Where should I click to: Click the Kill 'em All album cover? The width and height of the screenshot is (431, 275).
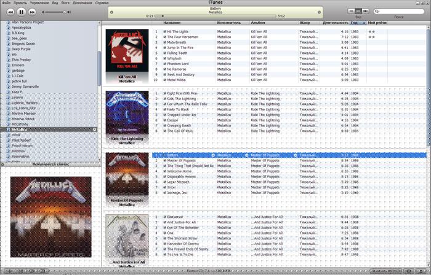point(127,50)
